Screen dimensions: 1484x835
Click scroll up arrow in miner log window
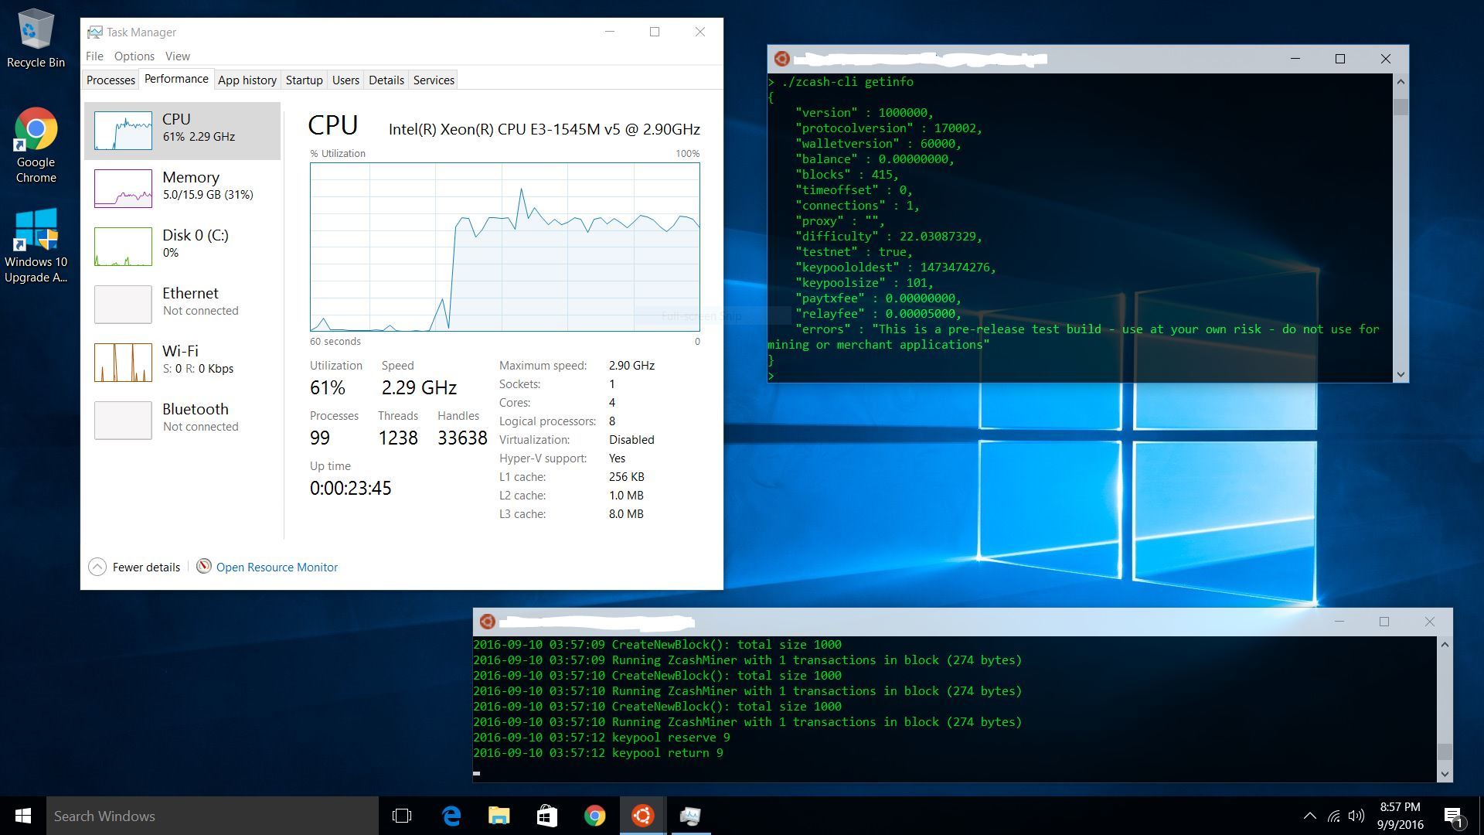[1445, 645]
